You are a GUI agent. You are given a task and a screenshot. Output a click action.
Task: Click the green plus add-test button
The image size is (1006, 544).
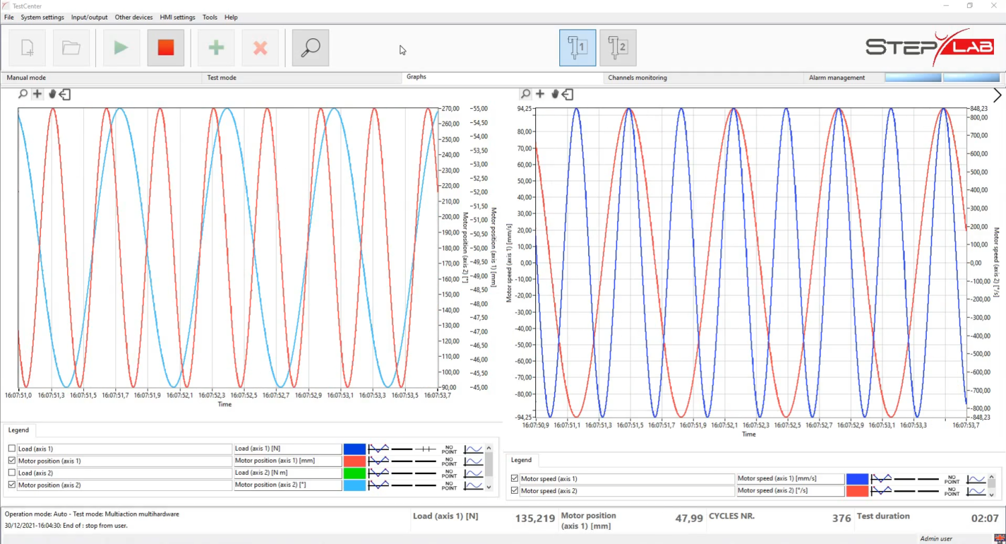click(x=215, y=48)
